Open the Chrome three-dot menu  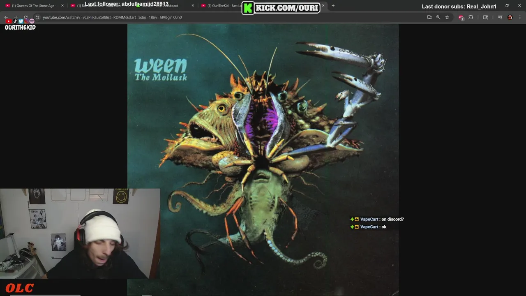click(520, 17)
